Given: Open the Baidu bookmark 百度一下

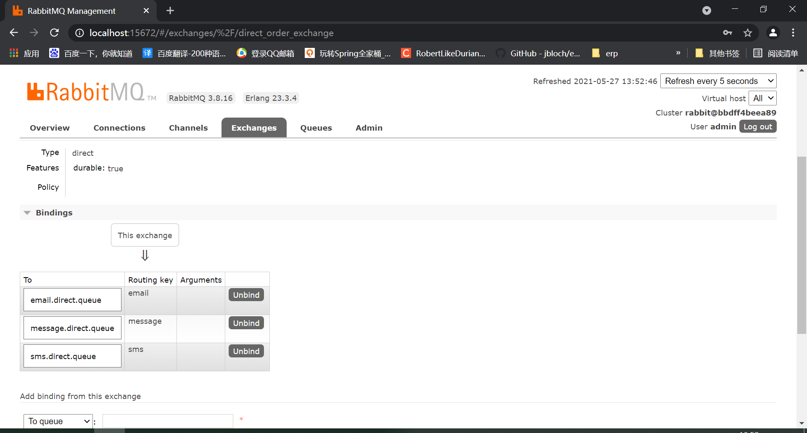Looking at the screenshot, I should (91, 53).
